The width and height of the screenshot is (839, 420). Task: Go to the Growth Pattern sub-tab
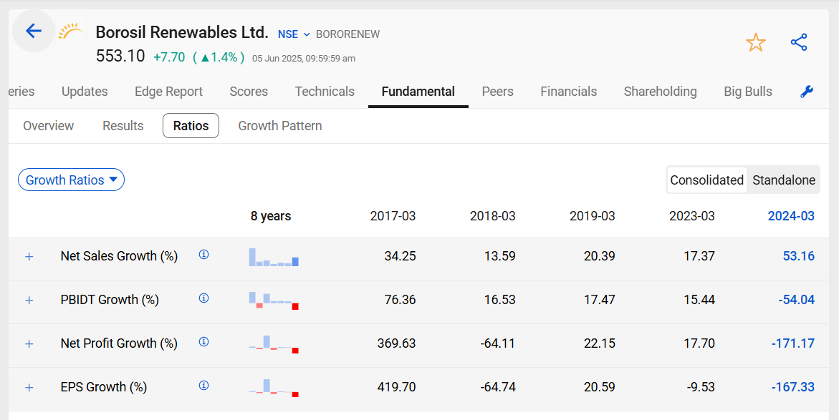tap(280, 126)
